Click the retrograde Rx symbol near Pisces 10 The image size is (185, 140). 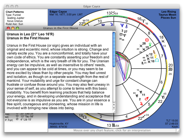[x=143, y=63]
